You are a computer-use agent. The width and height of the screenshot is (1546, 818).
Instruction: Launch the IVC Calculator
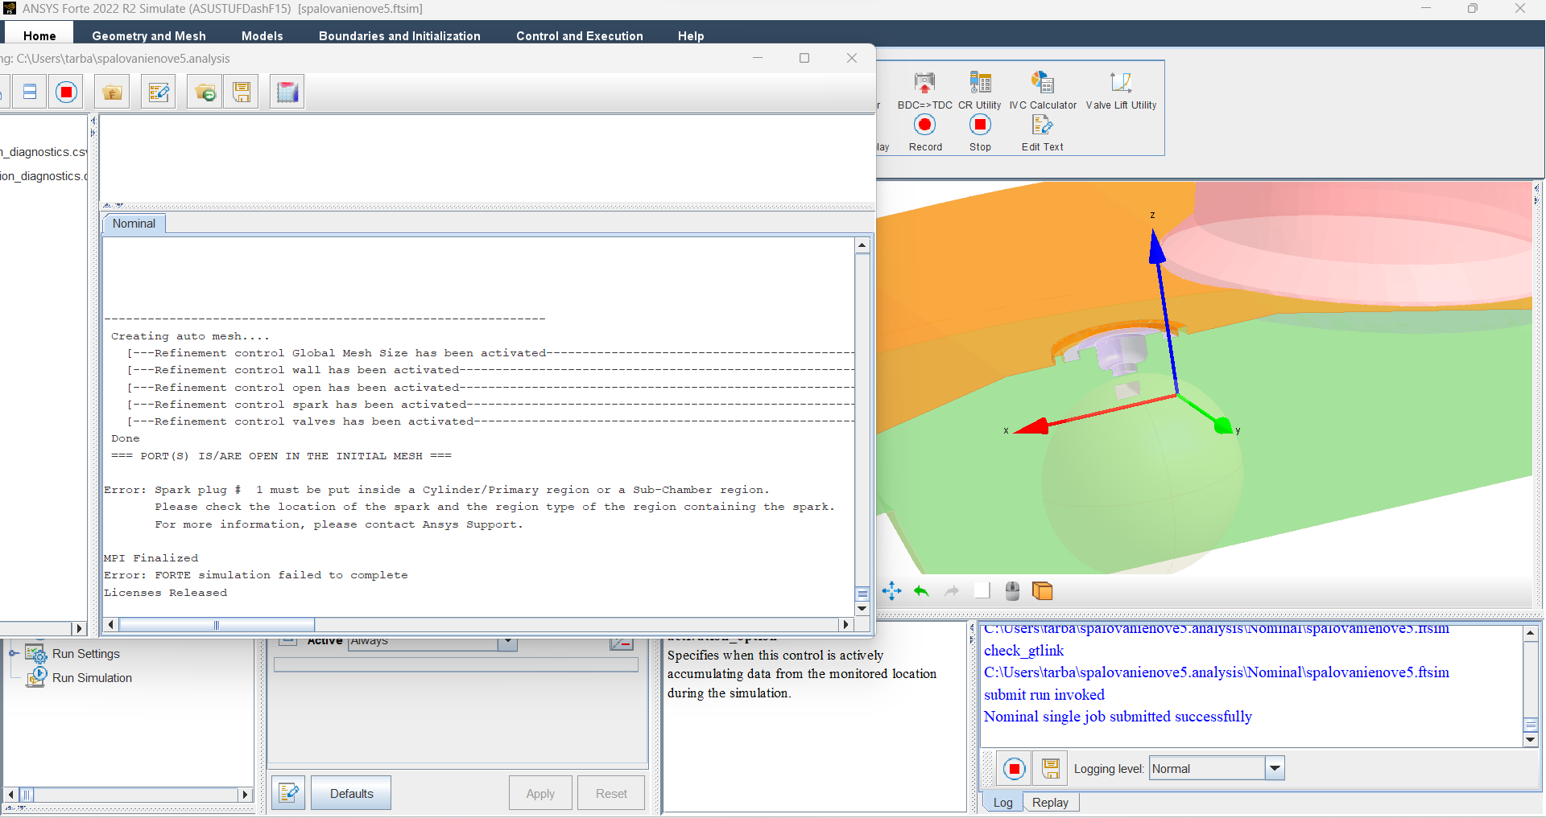pyautogui.click(x=1043, y=90)
